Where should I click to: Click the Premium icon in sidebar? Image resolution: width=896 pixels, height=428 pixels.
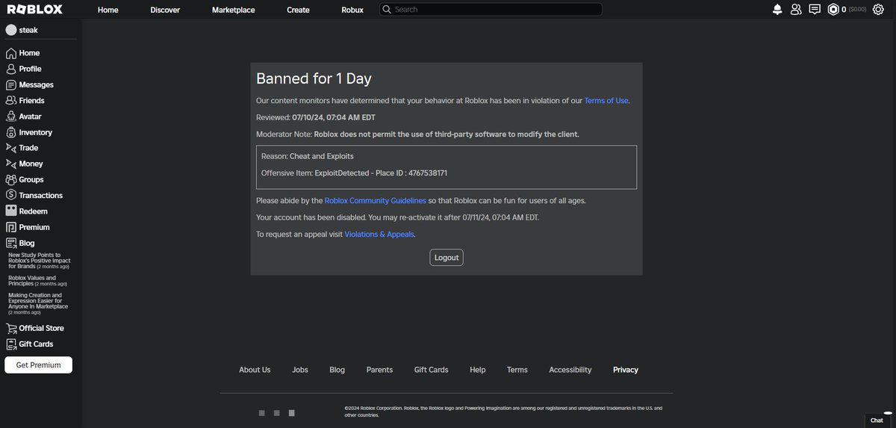[11, 227]
